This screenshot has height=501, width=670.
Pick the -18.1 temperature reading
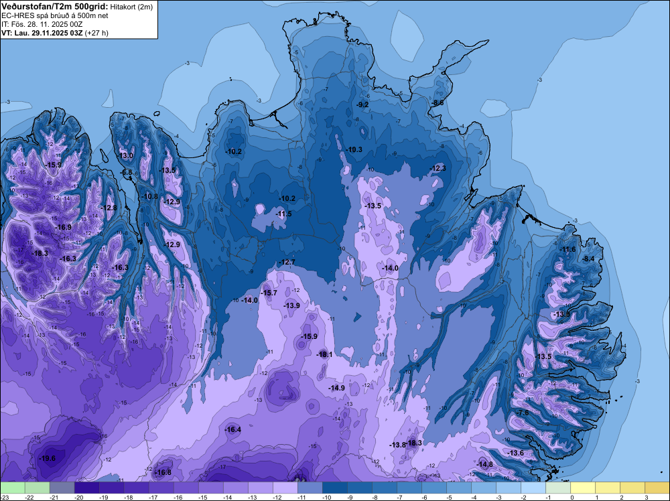[x=324, y=354]
